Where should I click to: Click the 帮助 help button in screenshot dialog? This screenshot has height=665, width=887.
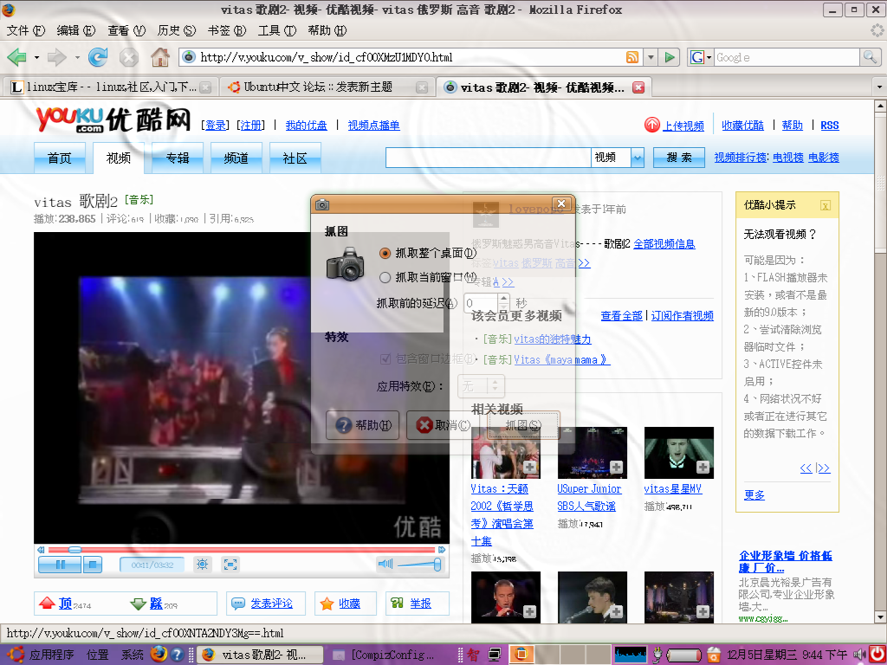pyautogui.click(x=363, y=425)
